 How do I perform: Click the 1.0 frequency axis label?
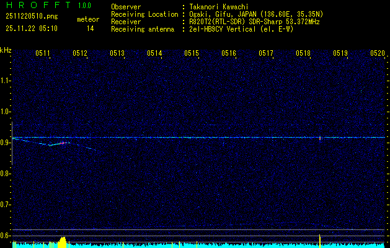point(6,112)
